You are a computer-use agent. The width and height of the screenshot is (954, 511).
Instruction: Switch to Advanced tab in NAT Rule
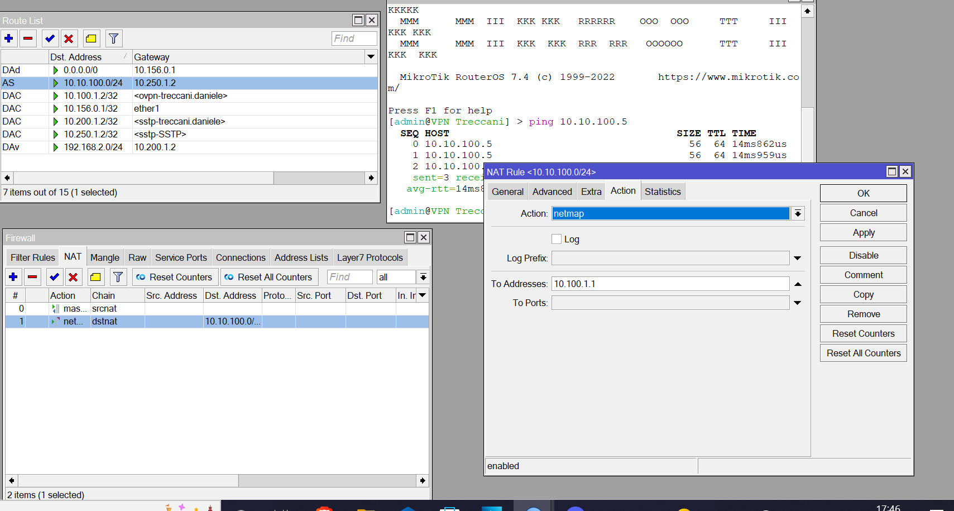tap(552, 192)
